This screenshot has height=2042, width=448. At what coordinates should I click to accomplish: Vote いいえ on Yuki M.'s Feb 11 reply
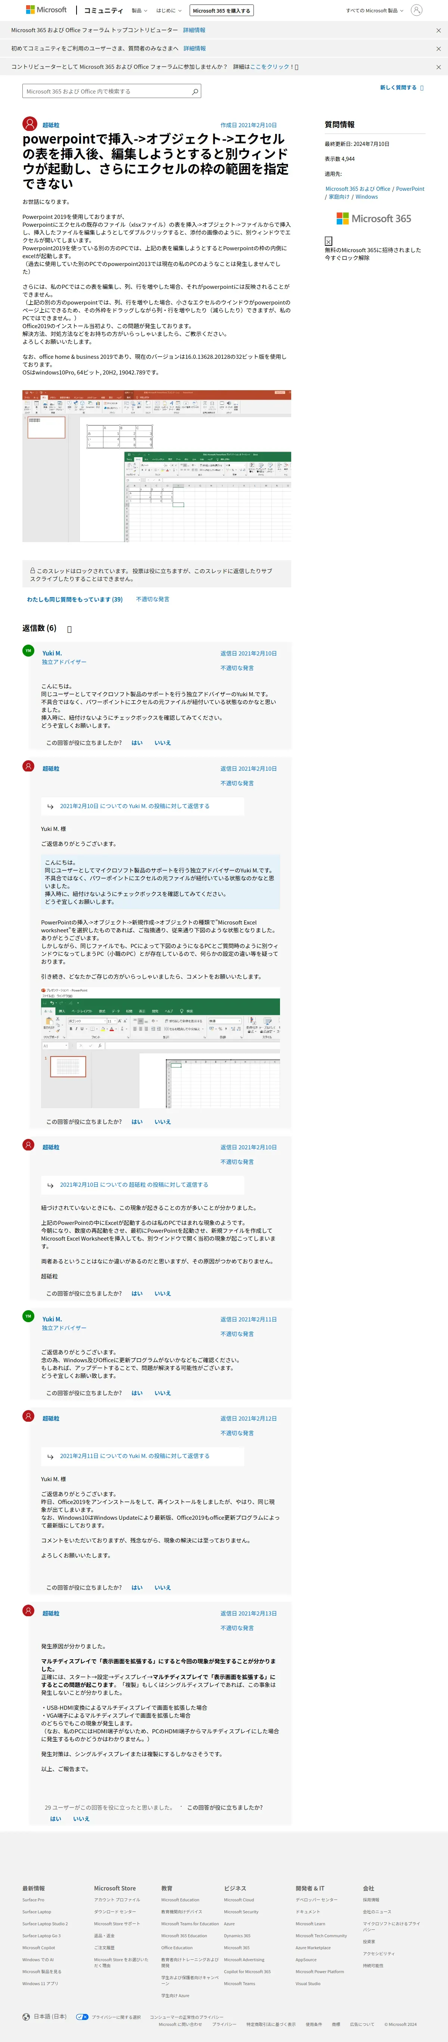pyautogui.click(x=162, y=1393)
